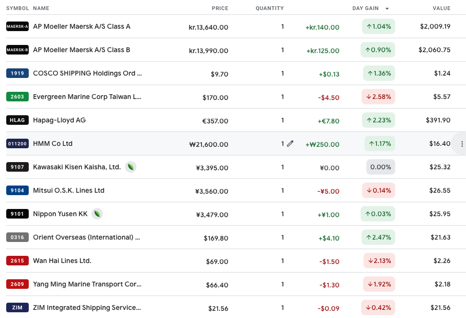
Task: Click the green 2603 ticker badge
Action: 17,97
